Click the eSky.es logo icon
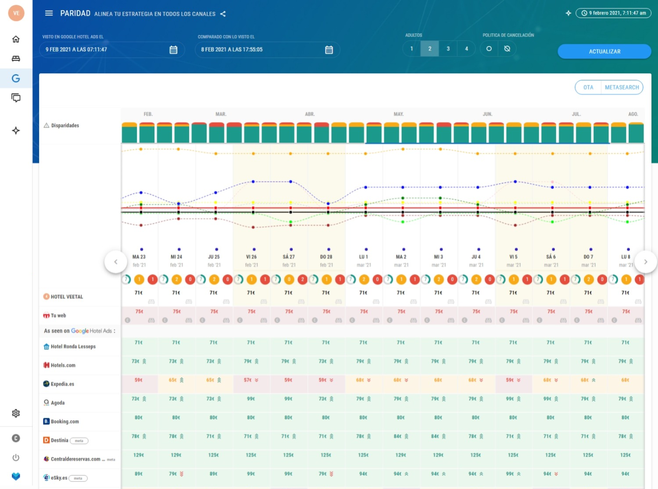 (46, 478)
